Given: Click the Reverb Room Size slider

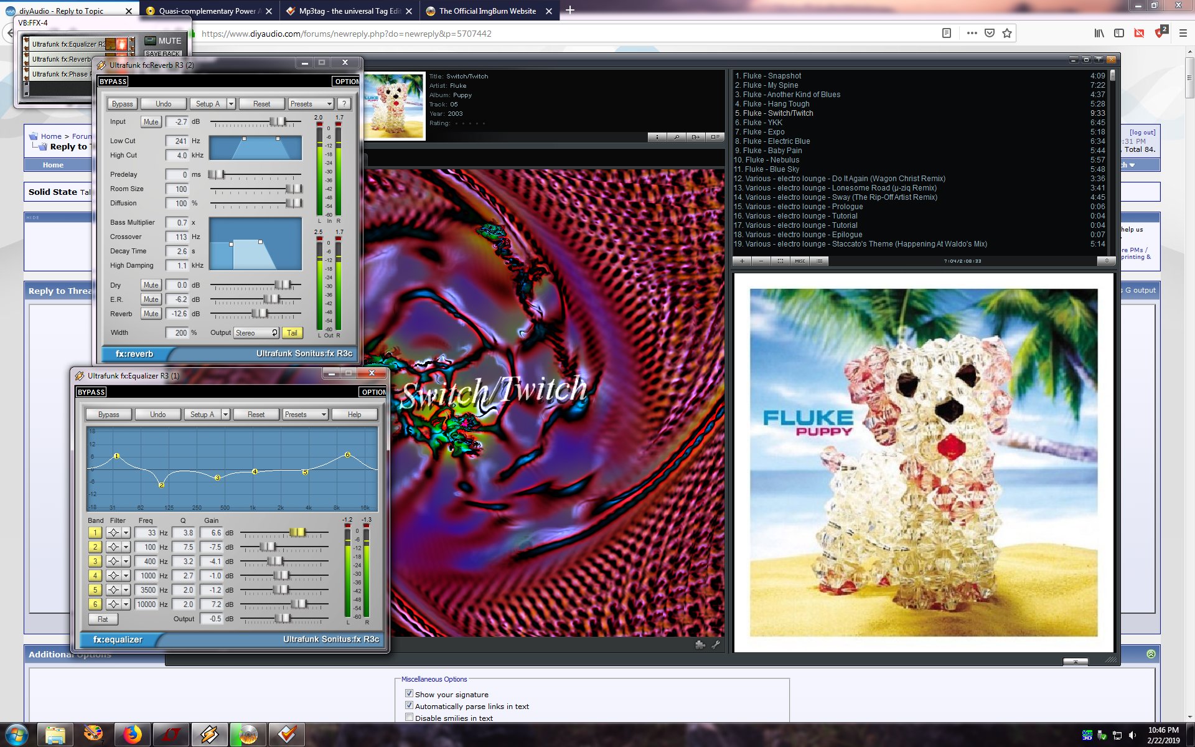Looking at the screenshot, I should point(256,189).
